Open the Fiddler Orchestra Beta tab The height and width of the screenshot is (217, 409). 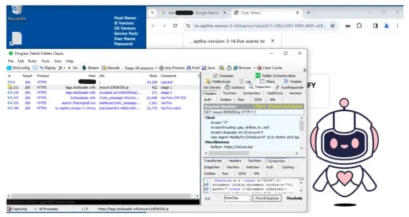275,76
